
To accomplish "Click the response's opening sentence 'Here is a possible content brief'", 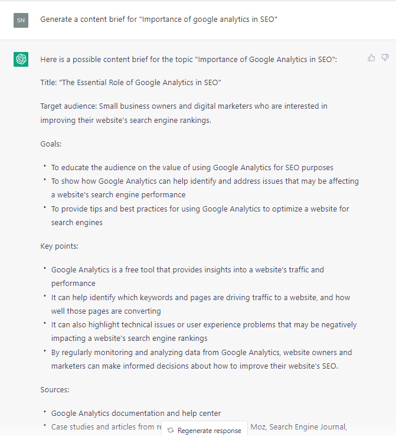I will click(188, 59).
